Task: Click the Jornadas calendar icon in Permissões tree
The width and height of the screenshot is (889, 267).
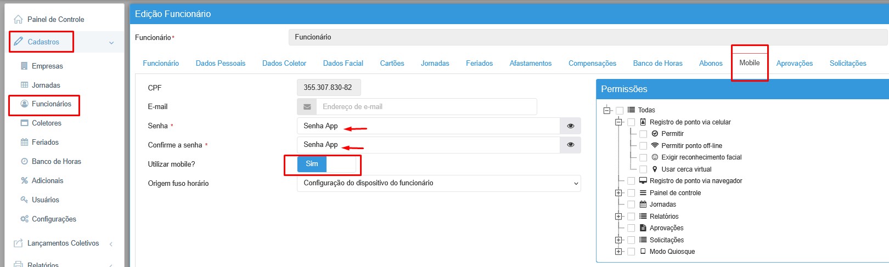Action: pyautogui.click(x=643, y=204)
